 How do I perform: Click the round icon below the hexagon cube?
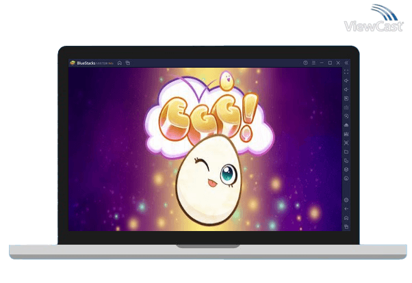[x=346, y=178]
